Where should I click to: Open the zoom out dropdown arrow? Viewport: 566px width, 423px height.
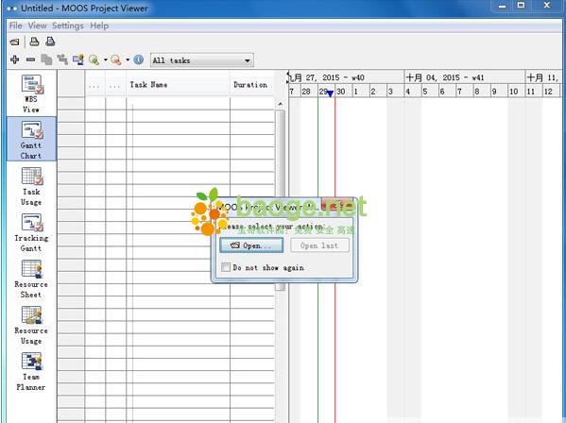tap(128, 59)
